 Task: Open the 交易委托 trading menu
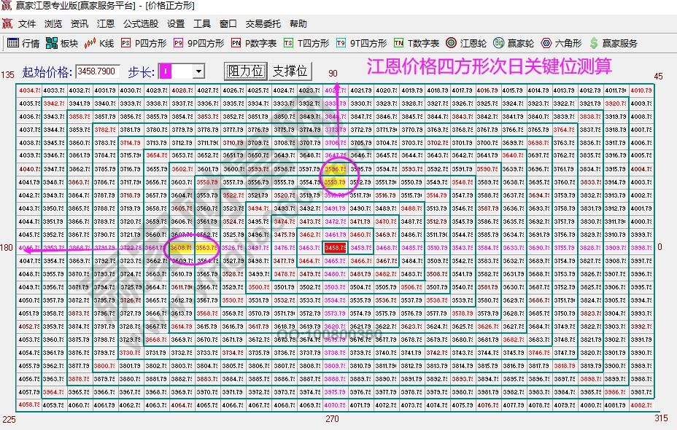pyautogui.click(x=263, y=23)
